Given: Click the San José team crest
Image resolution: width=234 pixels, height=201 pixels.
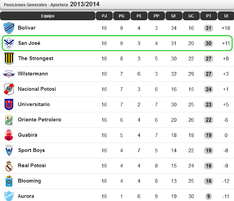Looking at the screenshot, I should tap(9, 43).
